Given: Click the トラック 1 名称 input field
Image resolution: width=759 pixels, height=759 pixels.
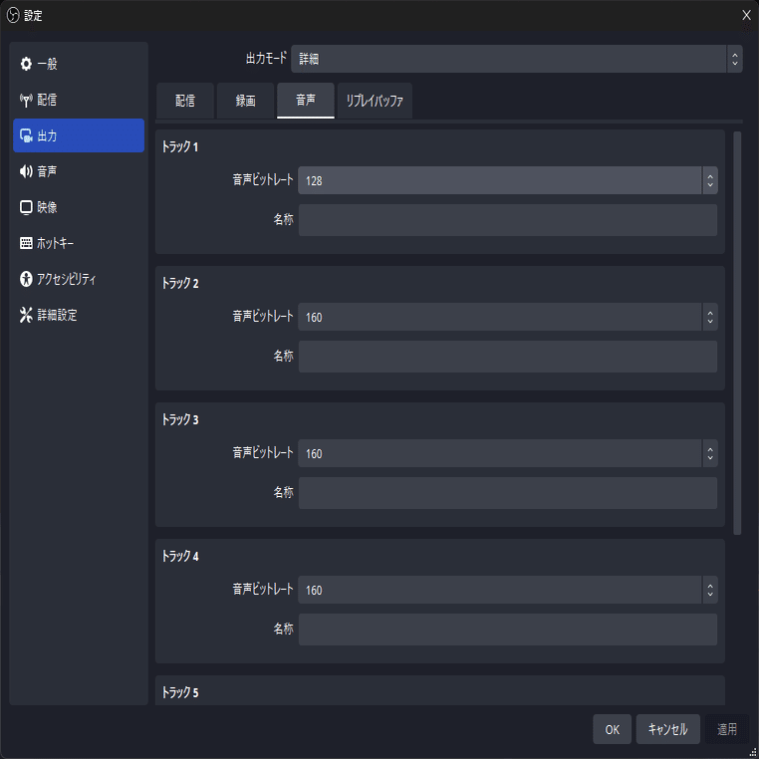Looking at the screenshot, I should [508, 220].
